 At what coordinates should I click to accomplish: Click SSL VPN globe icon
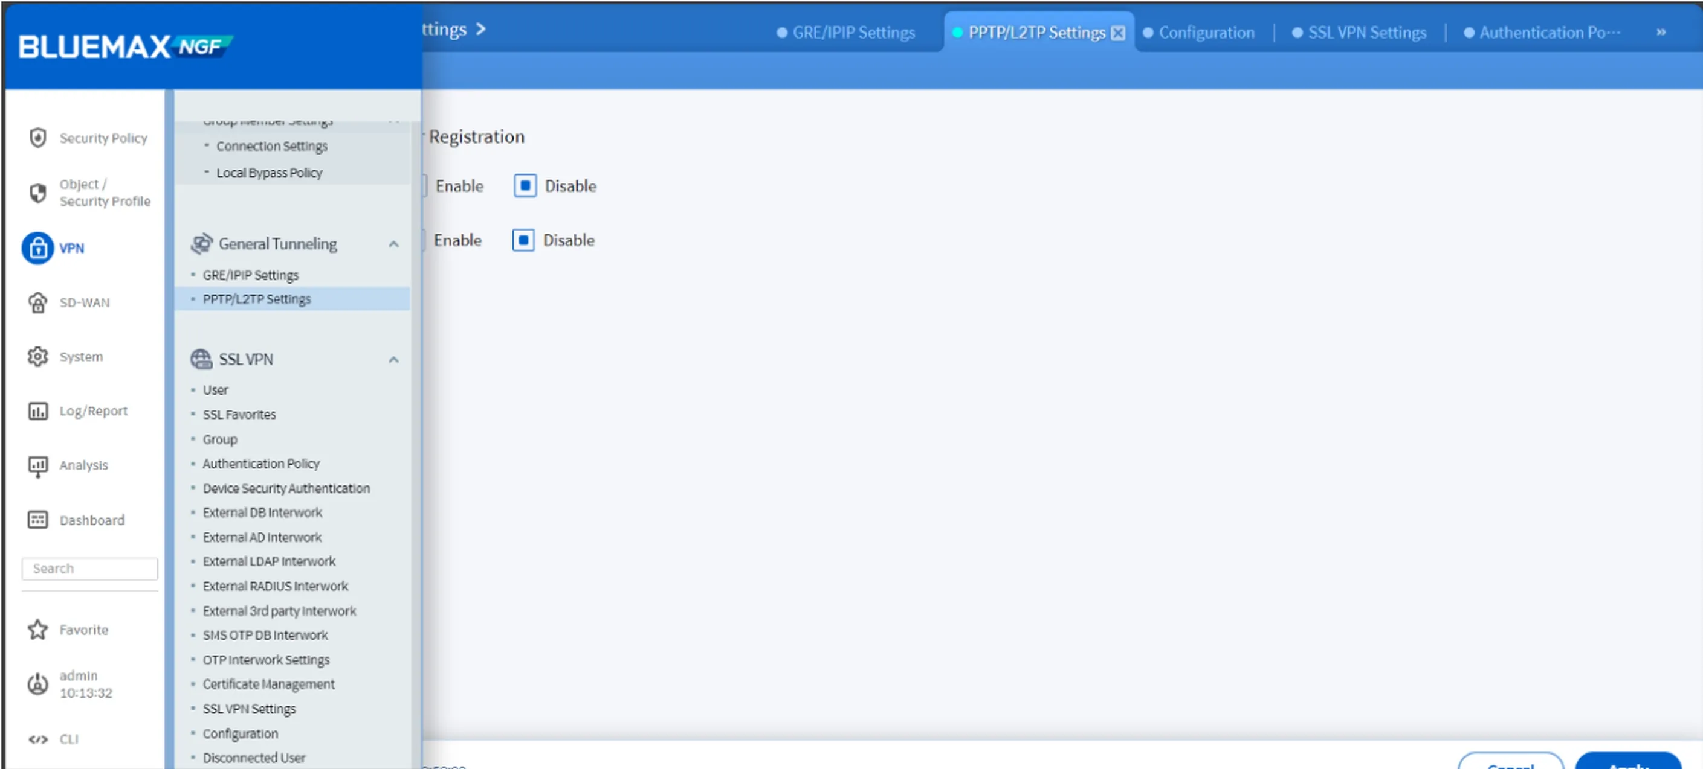201,359
